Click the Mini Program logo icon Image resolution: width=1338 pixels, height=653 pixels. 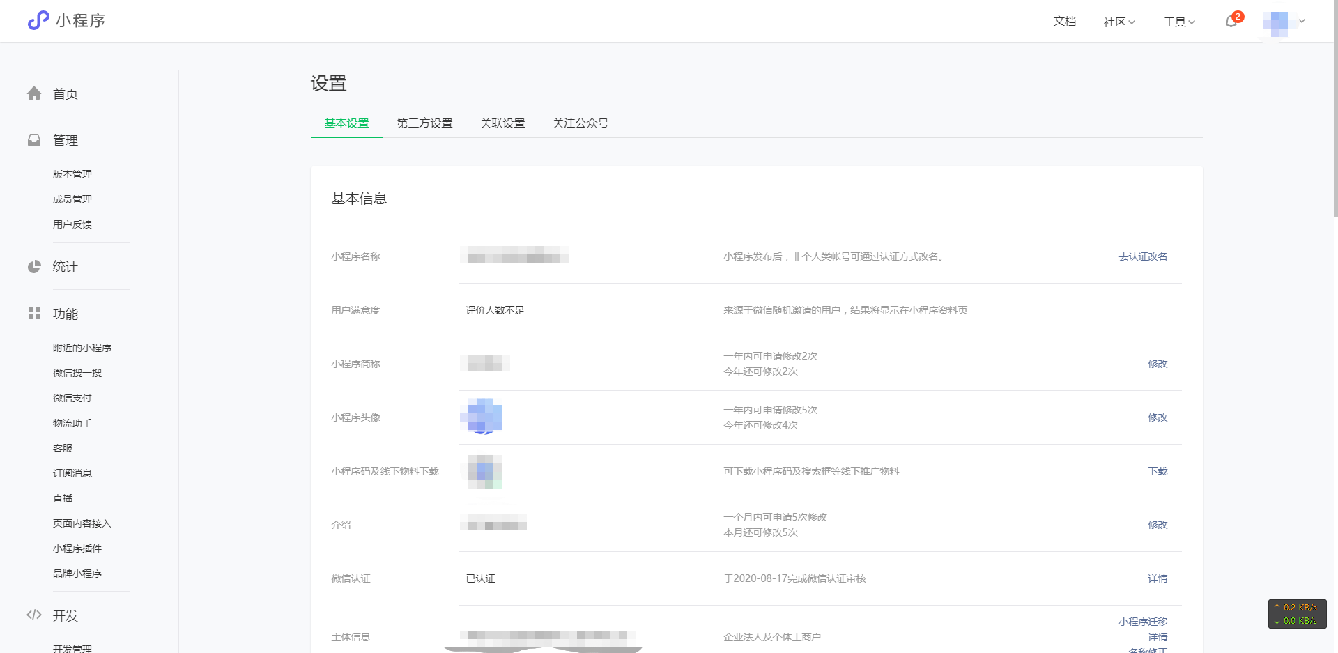point(38,20)
